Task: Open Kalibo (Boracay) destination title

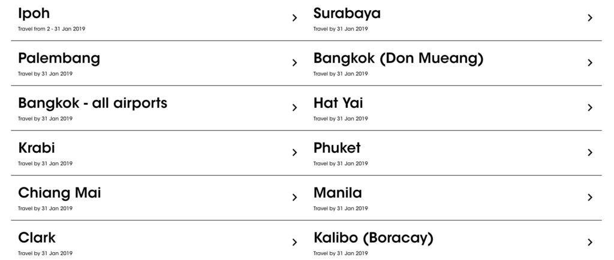Action: pyautogui.click(x=373, y=237)
